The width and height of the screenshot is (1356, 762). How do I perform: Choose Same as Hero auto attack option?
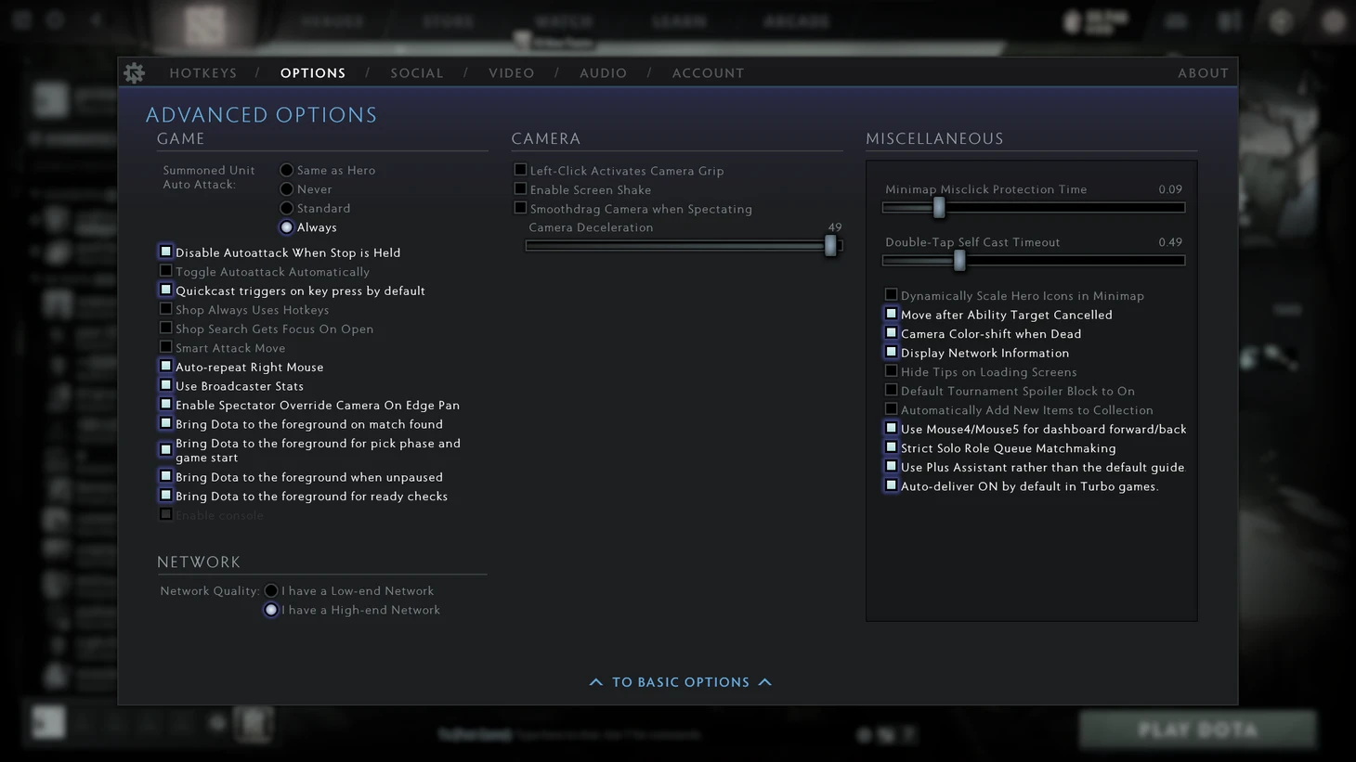287,170
